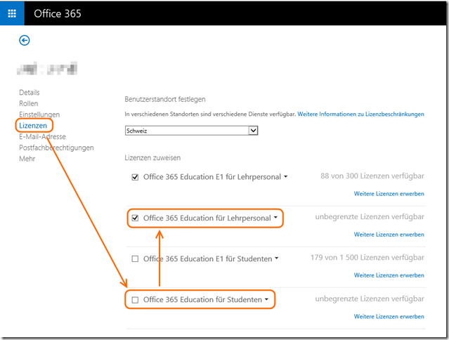Viewport: 449px width, 340px height.
Task: Enable Office 365 Education für Studenten checkbox
Action: (x=136, y=300)
